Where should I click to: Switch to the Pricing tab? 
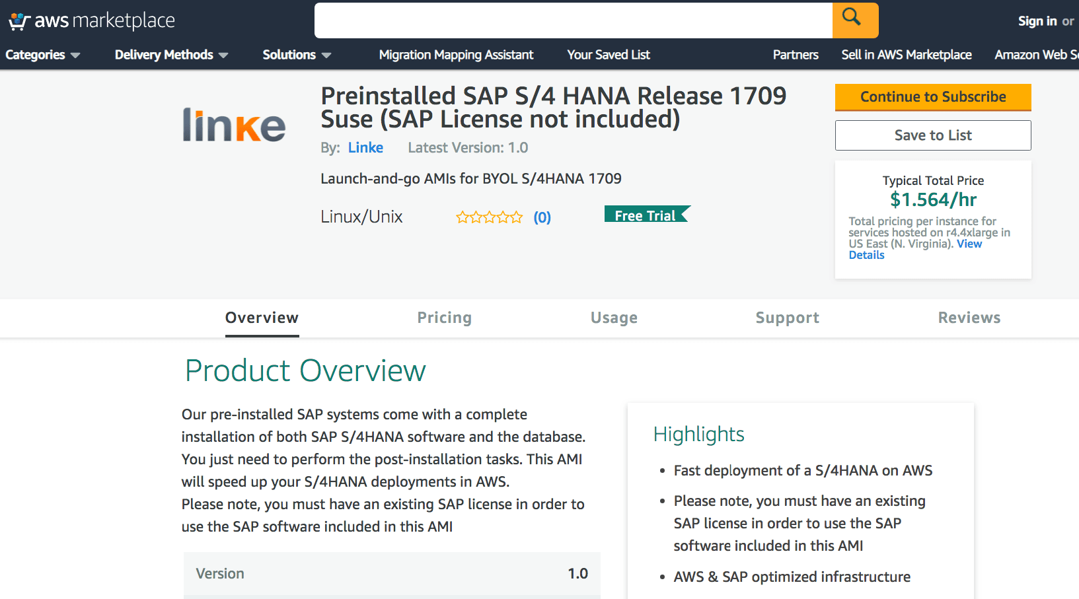[445, 318]
